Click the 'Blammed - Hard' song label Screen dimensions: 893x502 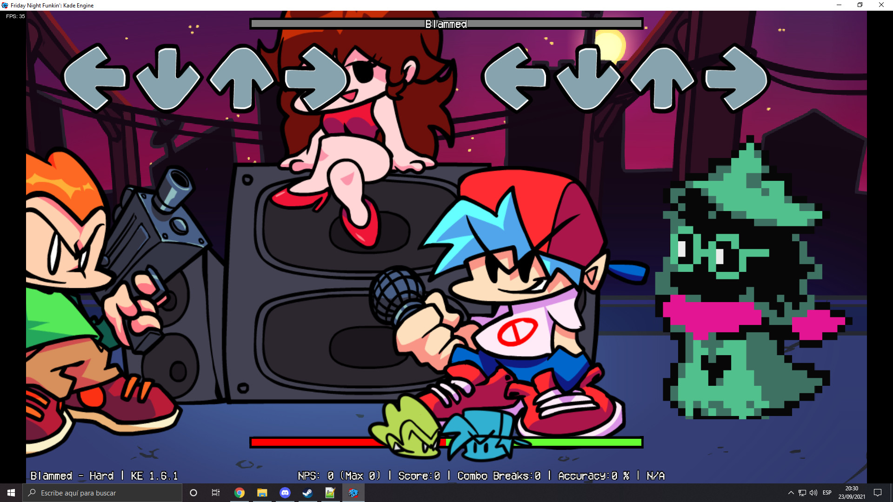72,476
